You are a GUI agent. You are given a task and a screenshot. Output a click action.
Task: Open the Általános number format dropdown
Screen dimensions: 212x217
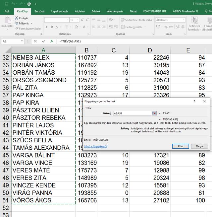pyautogui.click(x=184, y=20)
